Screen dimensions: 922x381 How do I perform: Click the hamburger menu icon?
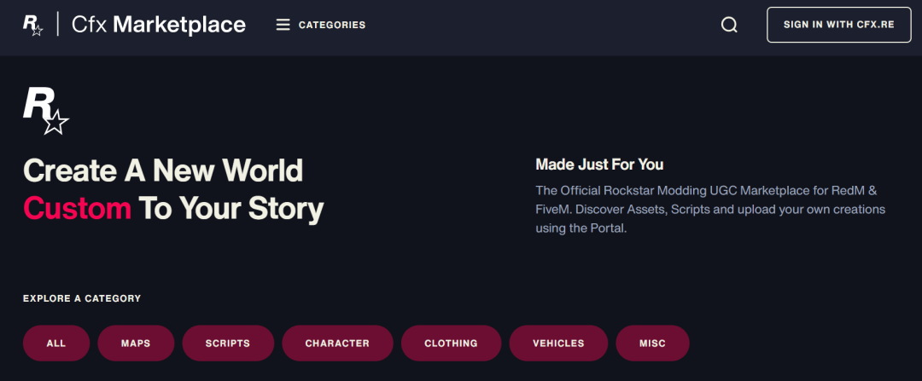coord(283,25)
